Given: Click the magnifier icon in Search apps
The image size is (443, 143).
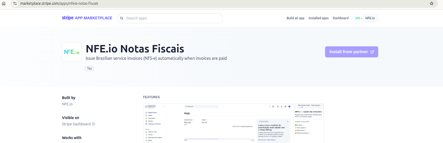Looking at the screenshot, I should click(x=122, y=18).
